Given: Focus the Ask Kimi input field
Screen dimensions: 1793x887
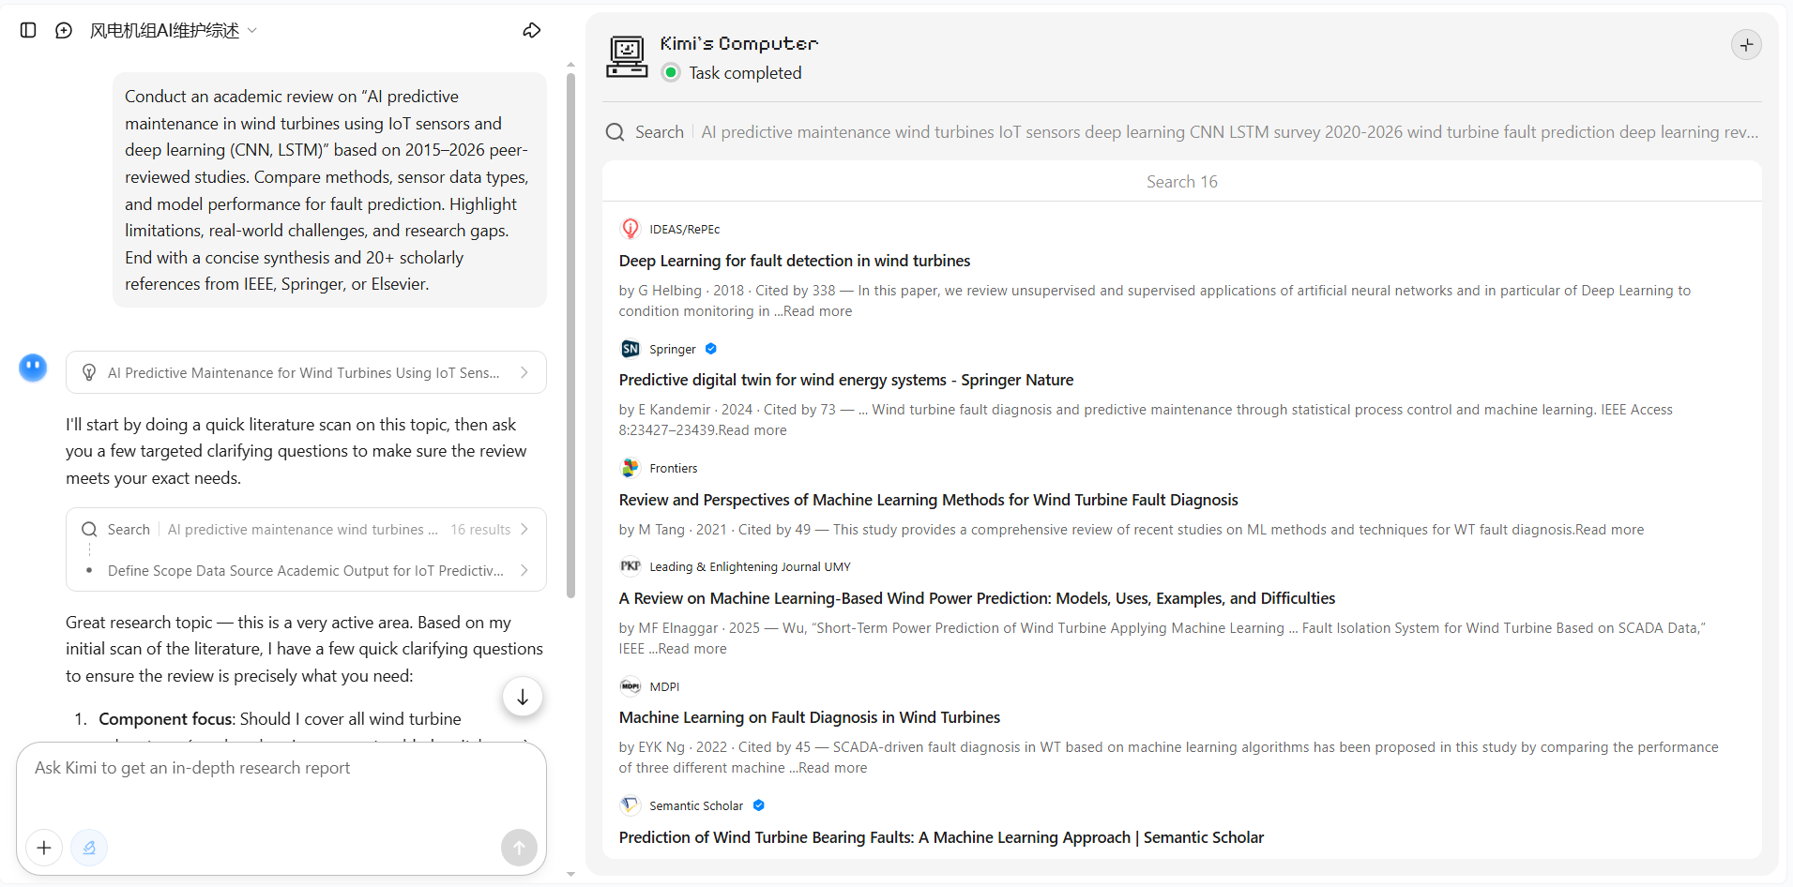Looking at the screenshot, I should point(281,768).
